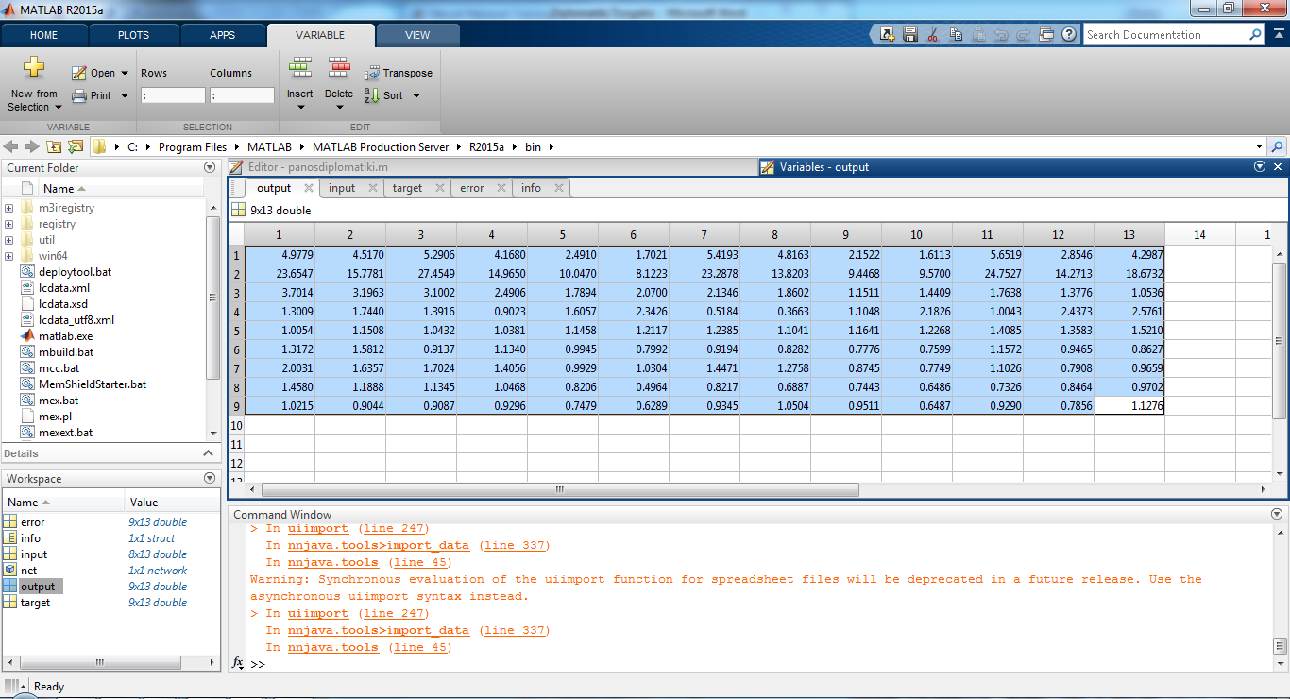This screenshot has height=699, width=1290.
Task: Expand the Details panel
Action: pos(211,453)
